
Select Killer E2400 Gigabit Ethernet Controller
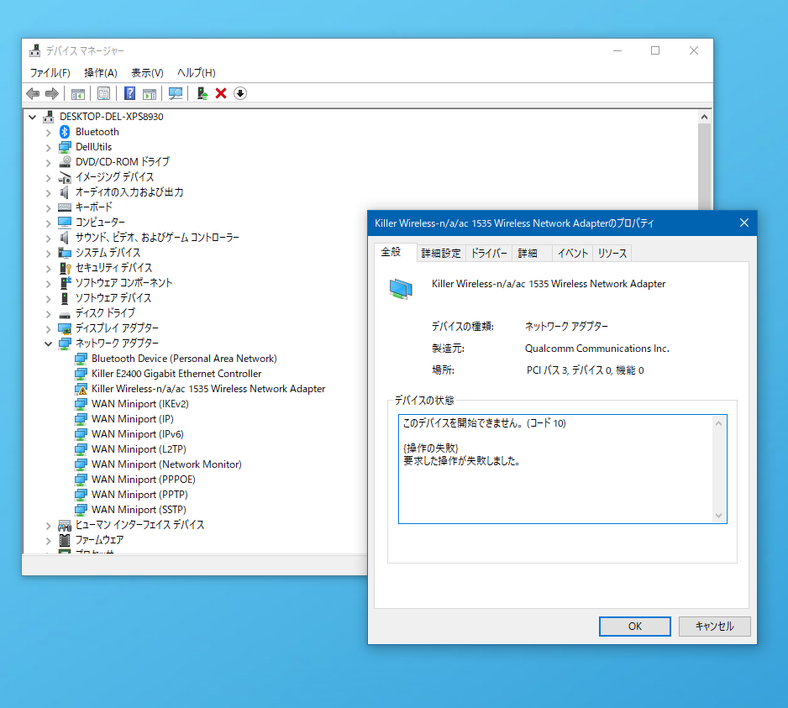click(x=176, y=374)
